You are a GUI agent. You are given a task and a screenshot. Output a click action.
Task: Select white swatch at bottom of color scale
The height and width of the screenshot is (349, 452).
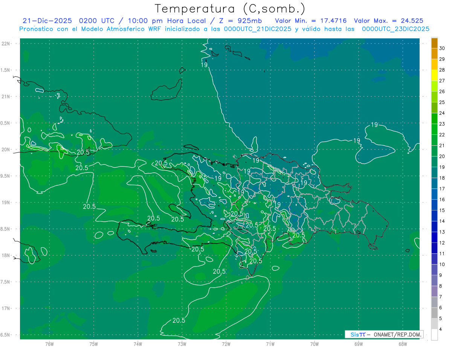(434, 335)
